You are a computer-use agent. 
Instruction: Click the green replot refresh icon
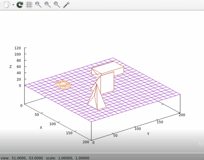click(20, 5)
